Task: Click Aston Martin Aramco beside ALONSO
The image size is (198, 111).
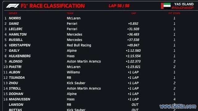Action: (x=84, y=61)
